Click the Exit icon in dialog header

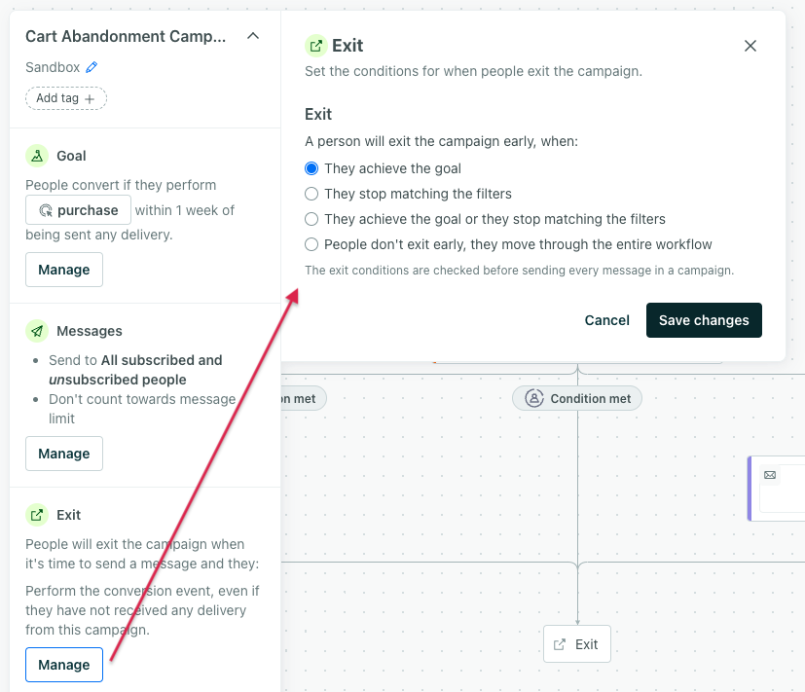point(315,46)
